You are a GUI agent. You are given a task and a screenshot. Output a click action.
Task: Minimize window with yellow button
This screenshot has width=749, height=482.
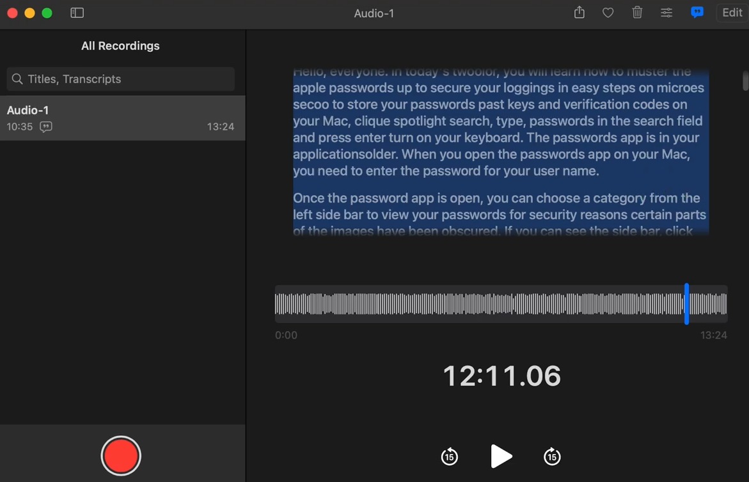pyautogui.click(x=29, y=13)
